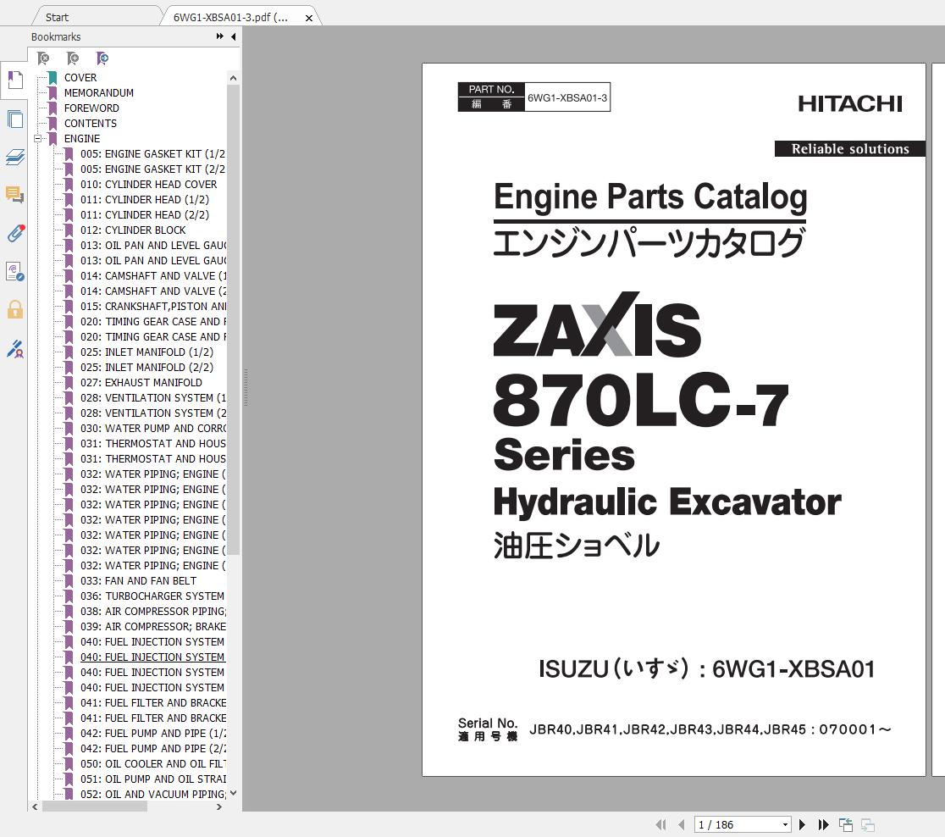Open 038: AIR COMPRESSOR PIPING bookmark
Viewport: 945px width, 837px height.
click(153, 612)
